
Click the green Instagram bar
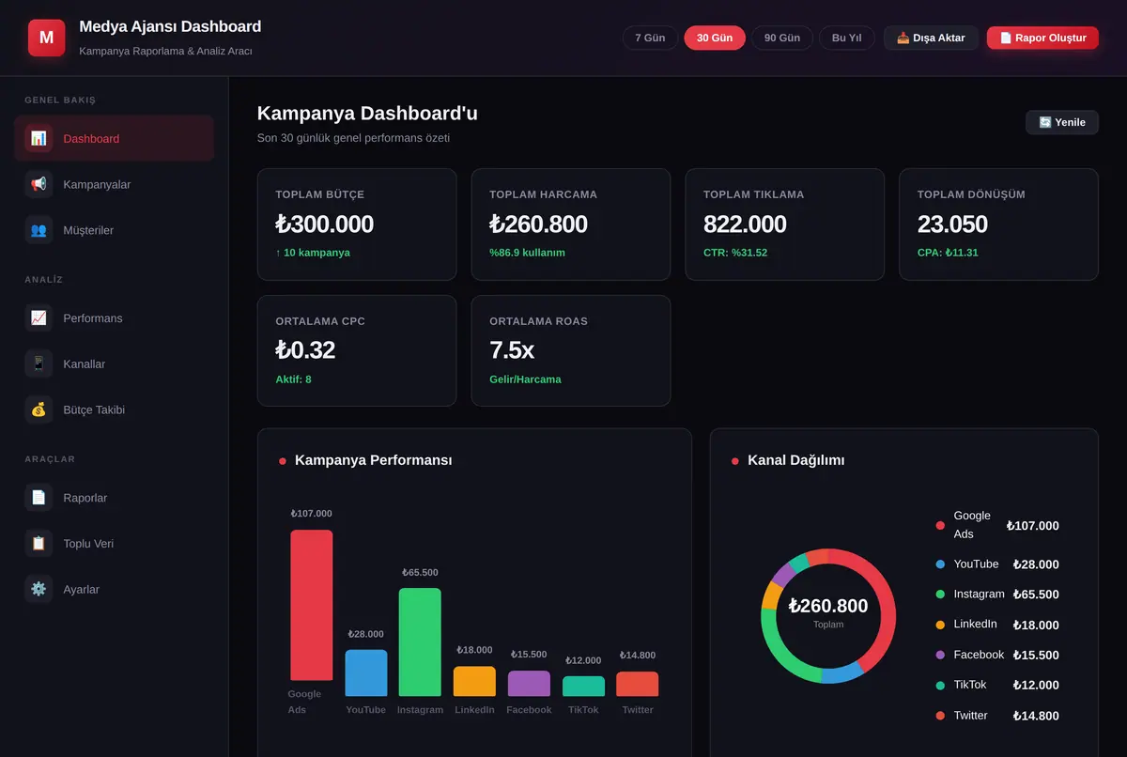(x=420, y=641)
